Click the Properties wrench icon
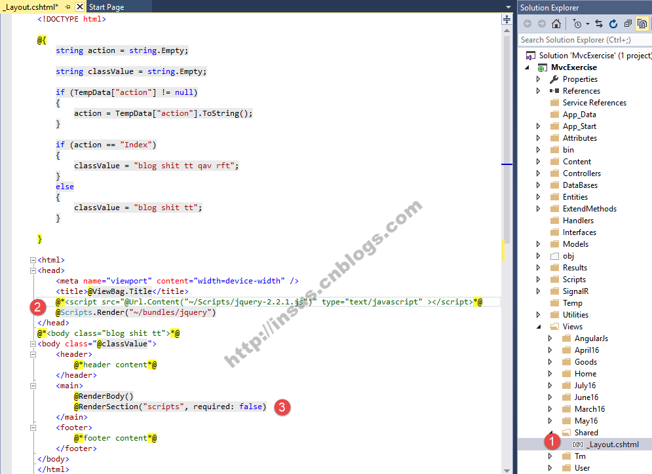This screenshot has width=652, height=474. click(554, 79)
